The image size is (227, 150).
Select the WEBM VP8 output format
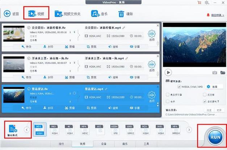pos(115,130)
